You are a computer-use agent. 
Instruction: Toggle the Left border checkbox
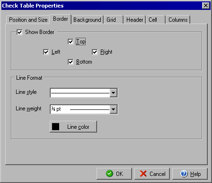46,52
